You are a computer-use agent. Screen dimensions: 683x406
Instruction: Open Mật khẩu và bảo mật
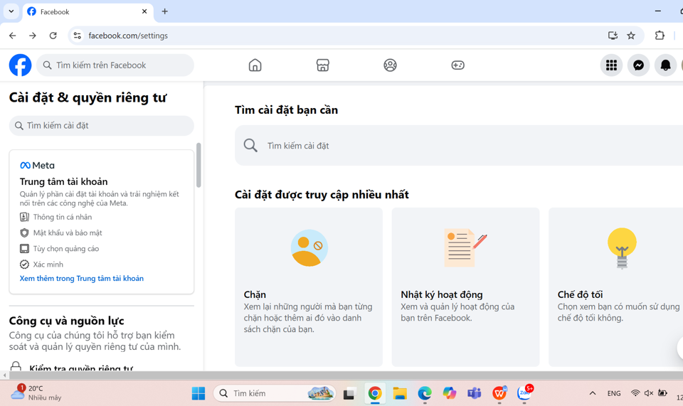coord(61,233)
